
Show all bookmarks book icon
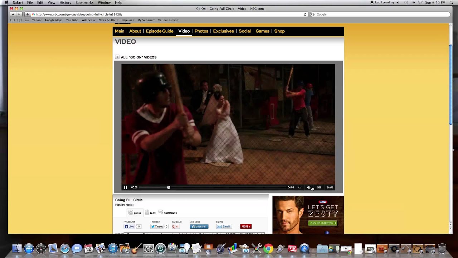20,20
